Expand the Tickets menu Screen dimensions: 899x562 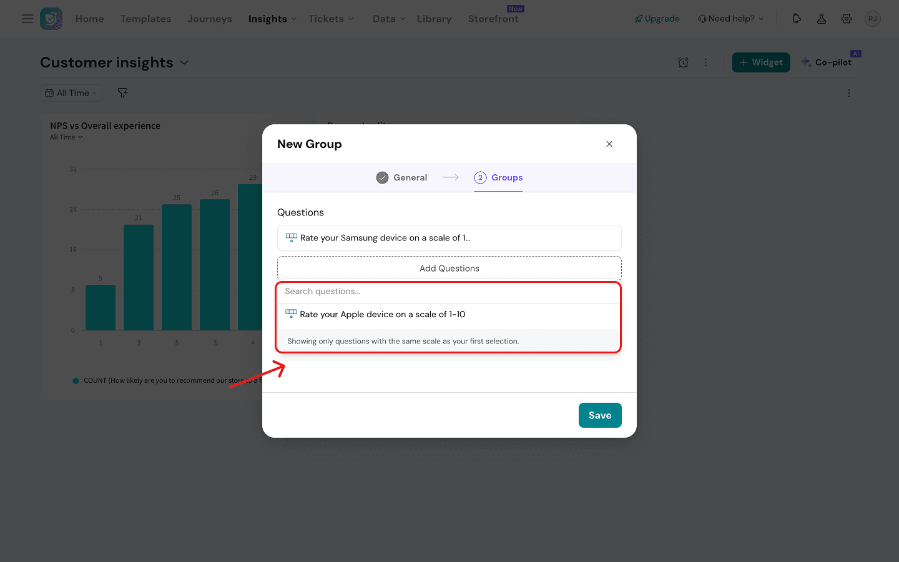pos(332,19)
